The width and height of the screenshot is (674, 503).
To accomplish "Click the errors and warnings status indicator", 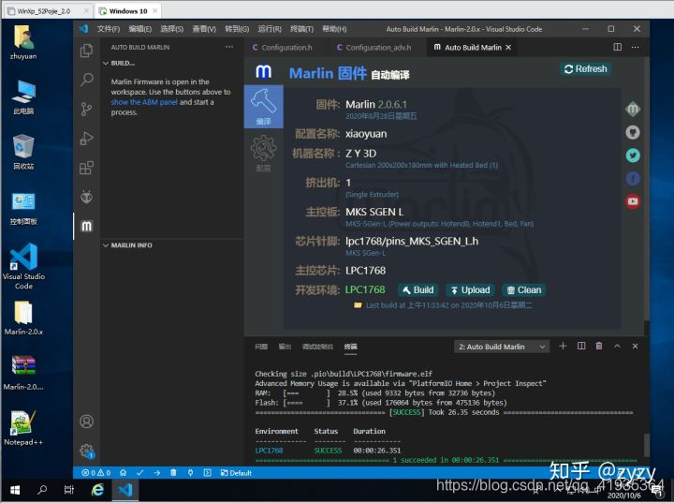I will [95, 472].
